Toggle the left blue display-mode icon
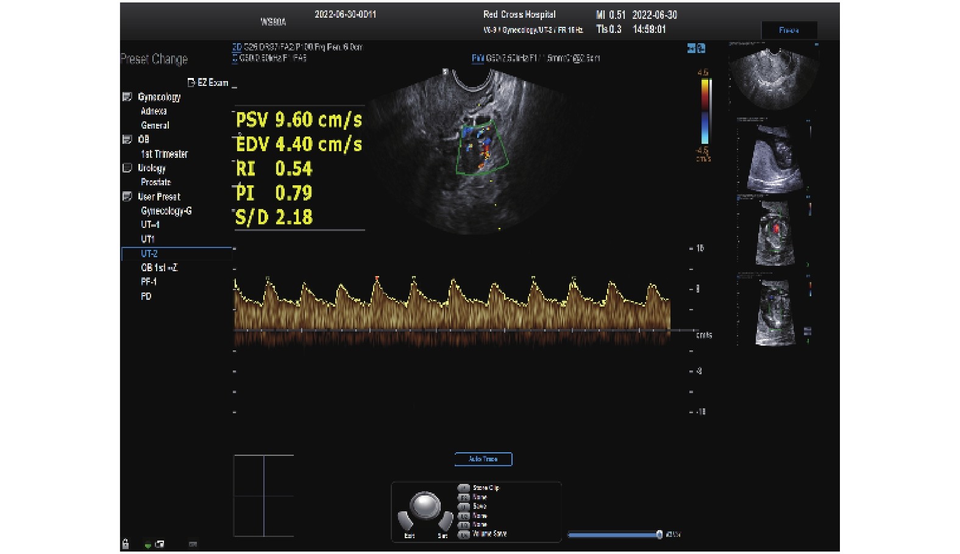 pyautogui.click(x=692, y=48)
